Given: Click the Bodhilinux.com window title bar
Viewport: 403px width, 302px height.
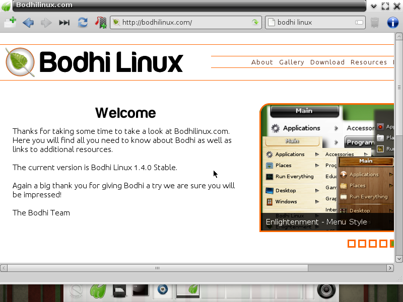Looking at the screenshot, I should (x=189, y=6).
